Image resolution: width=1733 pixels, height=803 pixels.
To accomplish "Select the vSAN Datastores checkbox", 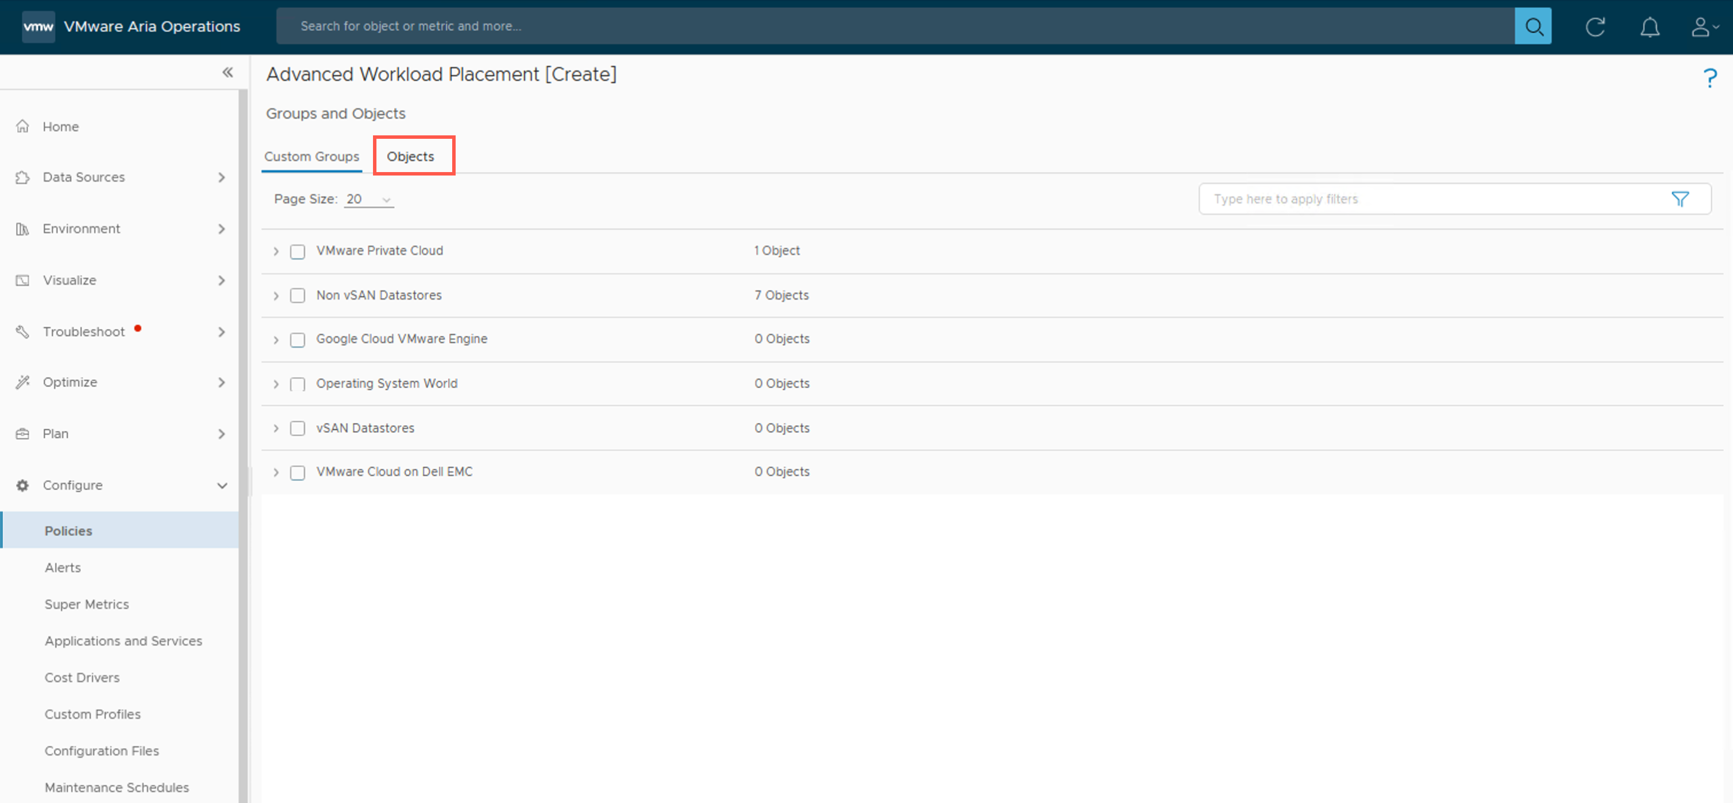I will click(x=297, y=428).
